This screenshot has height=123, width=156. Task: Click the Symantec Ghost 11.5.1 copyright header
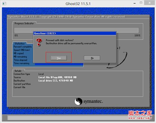click(x=67, y=17)
